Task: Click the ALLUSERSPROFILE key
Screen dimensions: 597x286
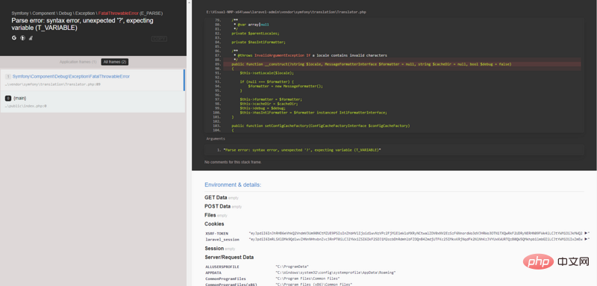Action: pyautogui.click(x=222, y=267)
